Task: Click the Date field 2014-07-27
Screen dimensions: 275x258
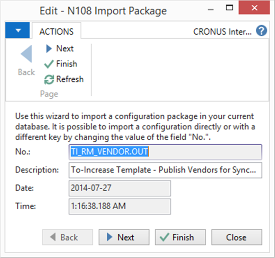Action: click(x=120, y=188)
